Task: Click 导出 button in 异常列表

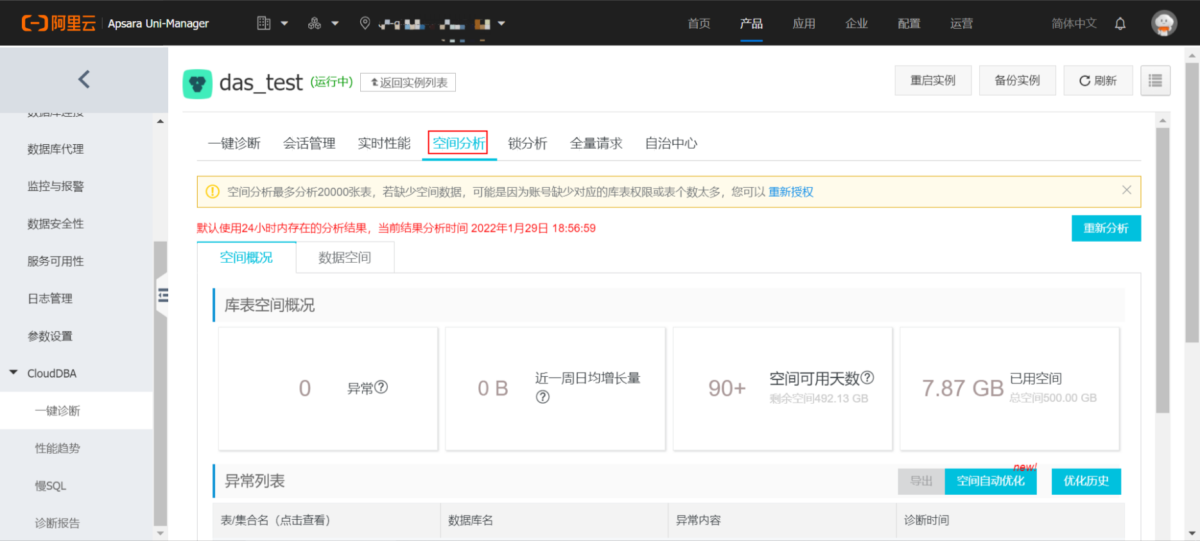Action: (921, 481)
